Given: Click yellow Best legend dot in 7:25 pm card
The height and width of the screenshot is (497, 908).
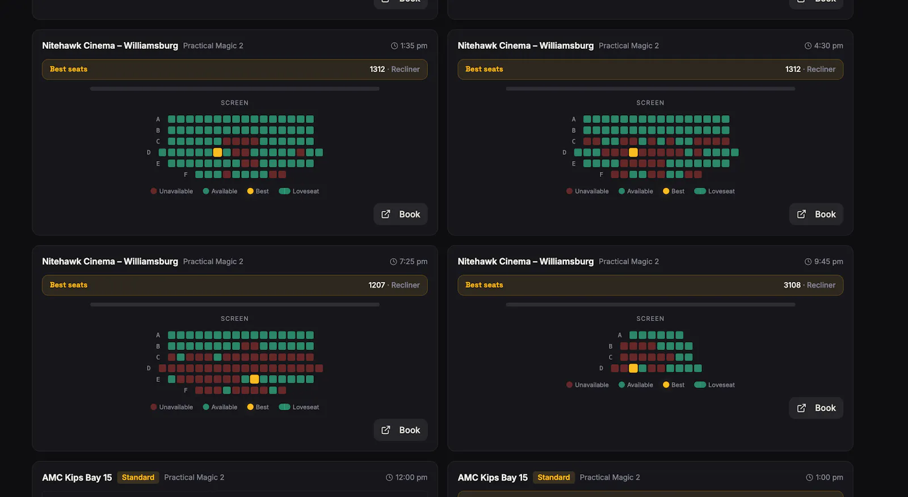Looking at the screenshot, I should 250,407.
